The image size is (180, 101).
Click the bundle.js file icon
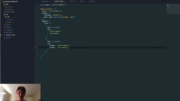tap(6, 7)
